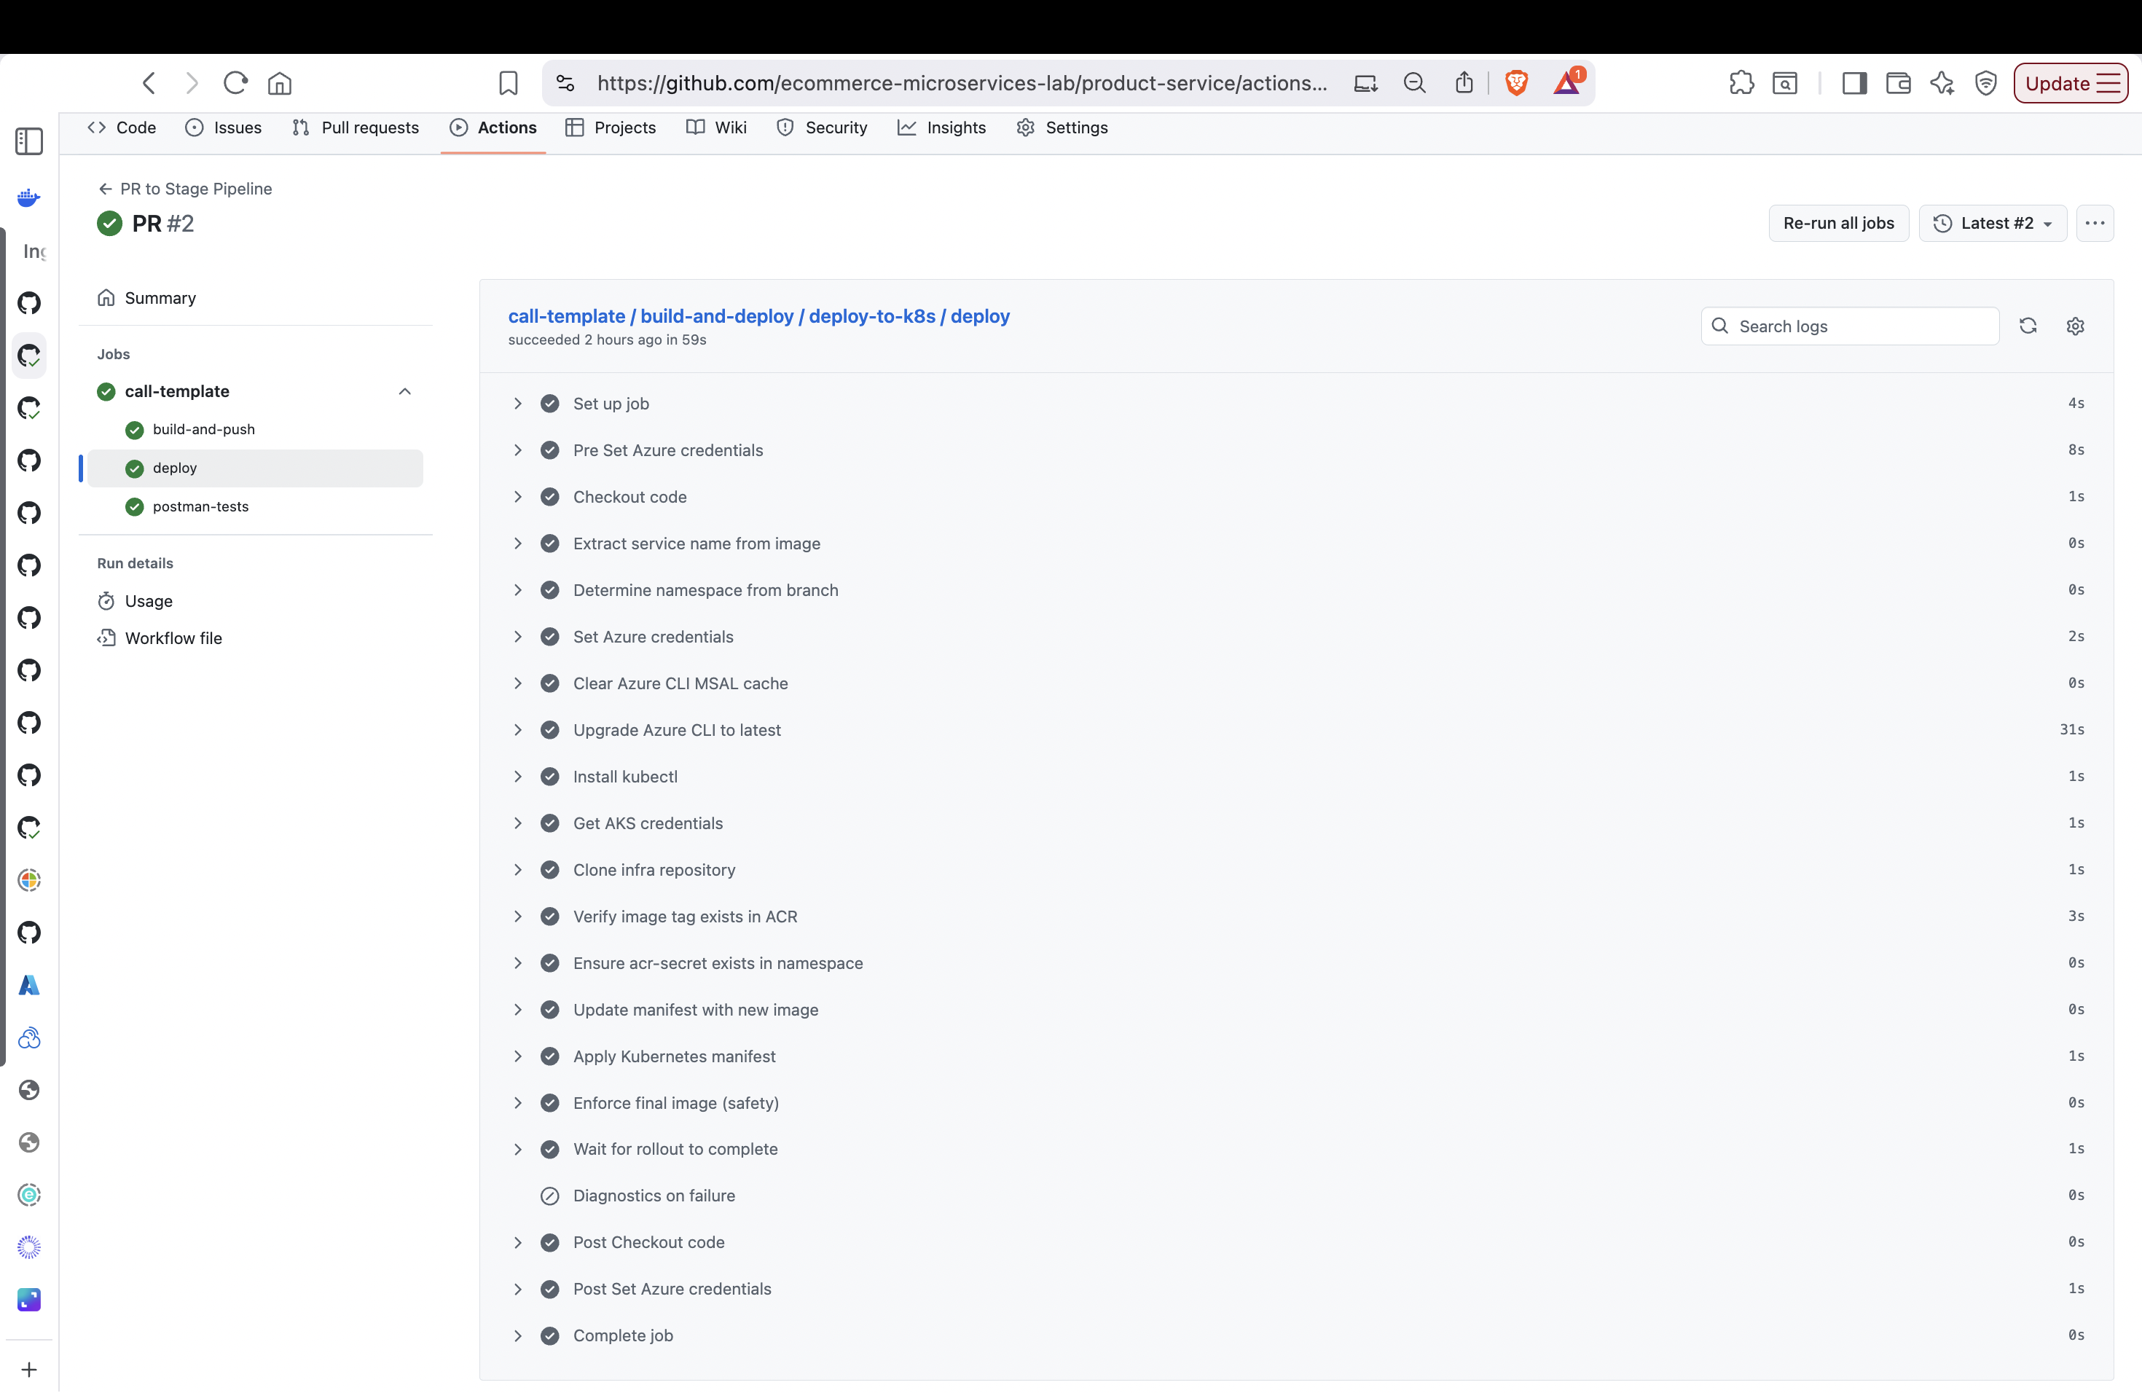The height and width of the screenshot is (1393, 2142).
Task: Open Azure pinned tab in vertical tabs
Action: 29,985
